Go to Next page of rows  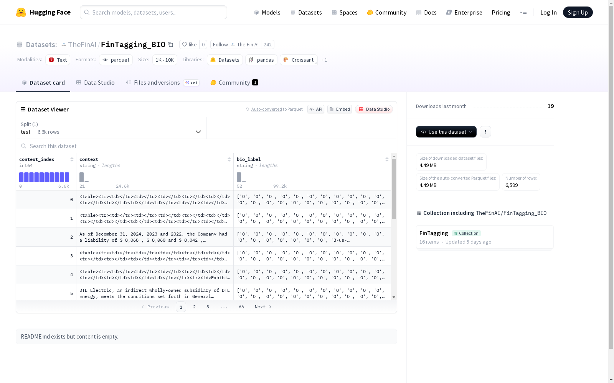(263, 307)
